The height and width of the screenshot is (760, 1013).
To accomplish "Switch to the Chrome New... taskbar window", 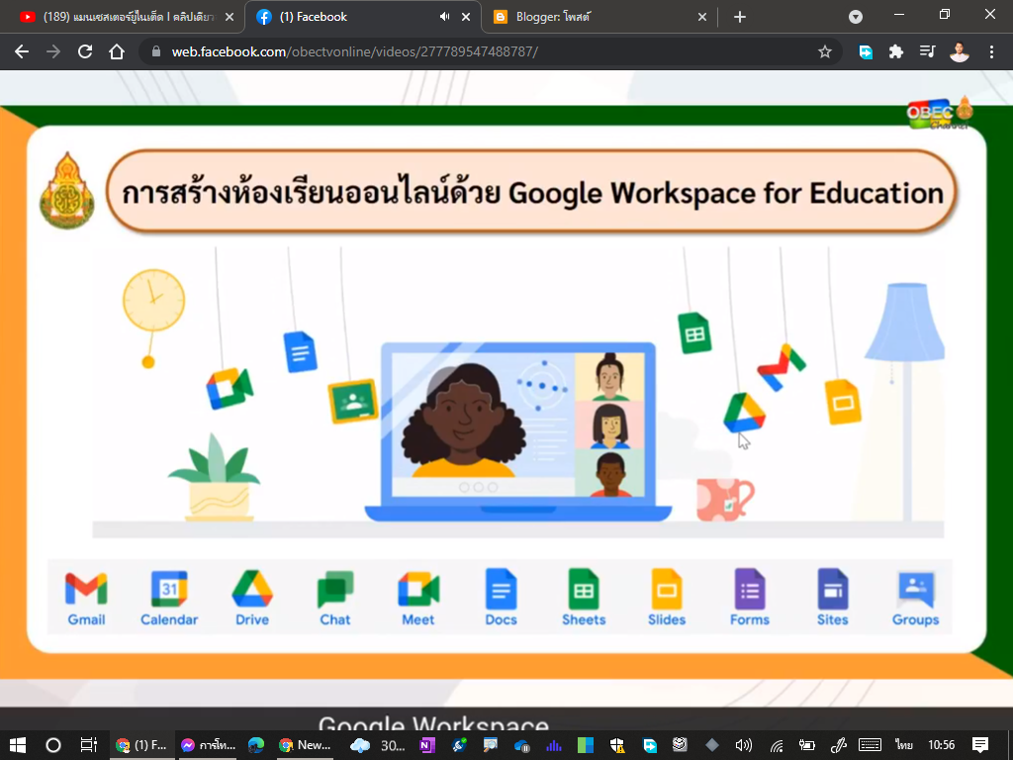I will (305, 745).
